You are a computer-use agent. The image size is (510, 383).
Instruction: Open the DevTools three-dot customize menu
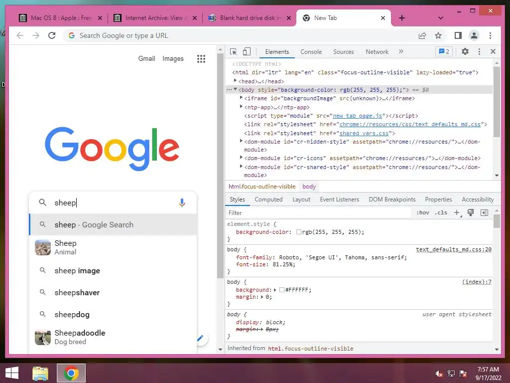coord(479,51)
